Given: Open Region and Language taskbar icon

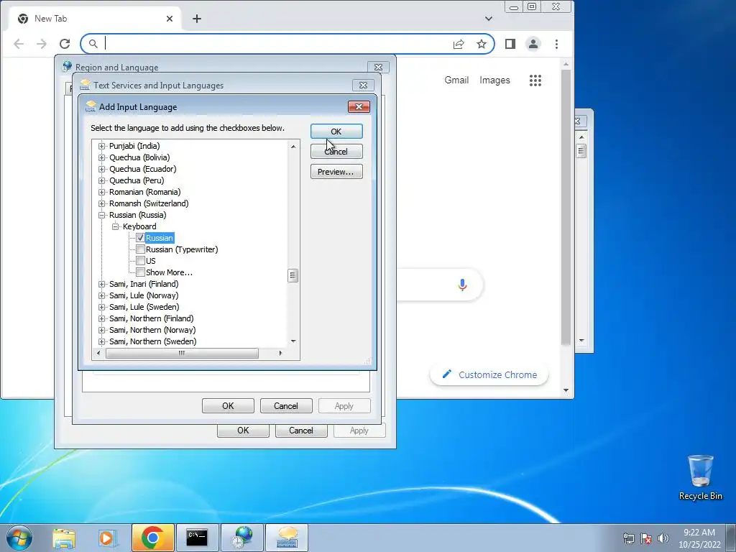Looking at the screenshot, I should coord(242,538).
